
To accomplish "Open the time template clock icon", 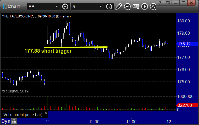I will tap(109, 7).
